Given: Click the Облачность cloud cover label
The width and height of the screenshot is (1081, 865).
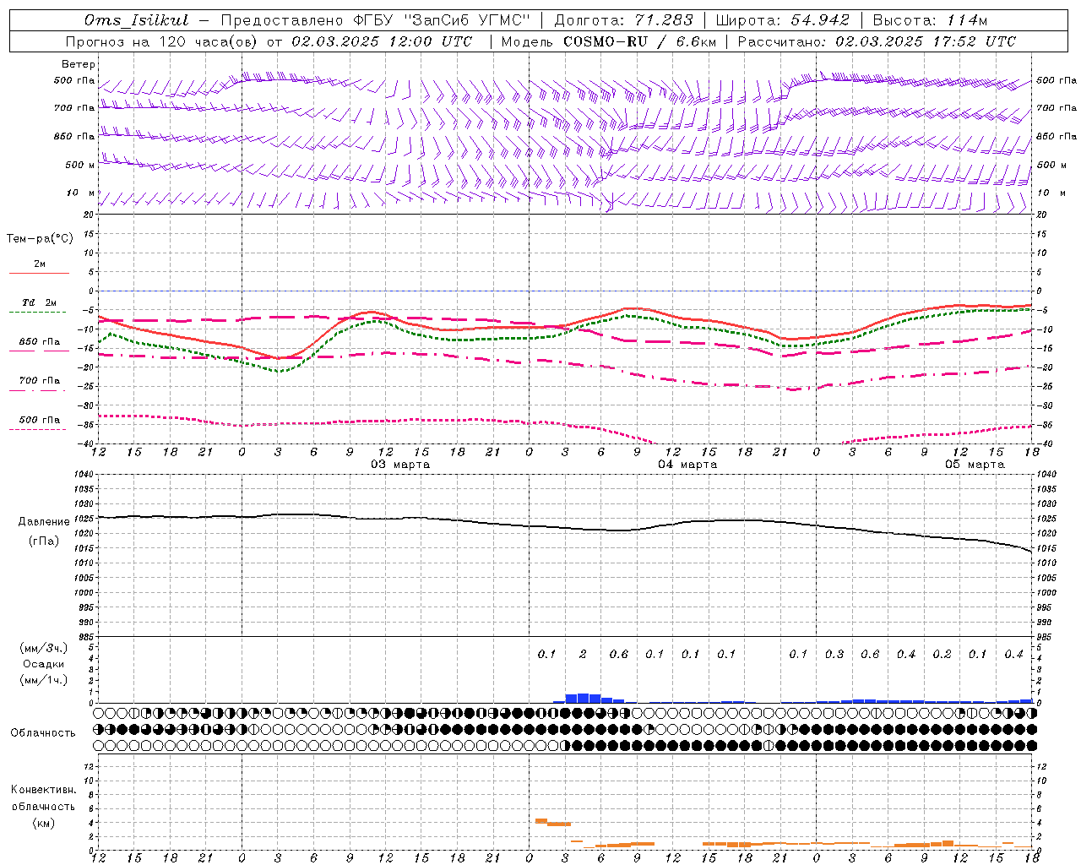Looking at the screenshot, I should coord(43,733).
